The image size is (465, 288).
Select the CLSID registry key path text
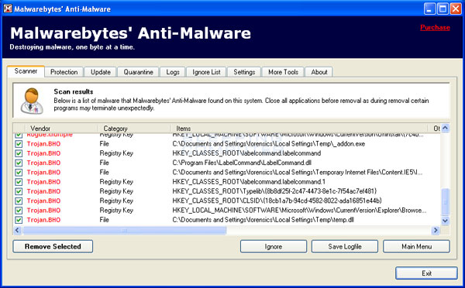pyautogui.click(x=277, y=201)
